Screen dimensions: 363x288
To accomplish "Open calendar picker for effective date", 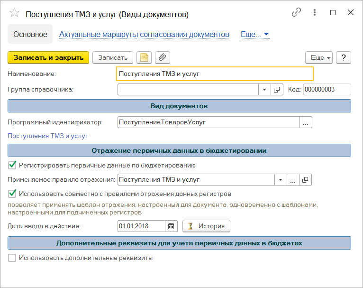I will click(x=172, y=226).
